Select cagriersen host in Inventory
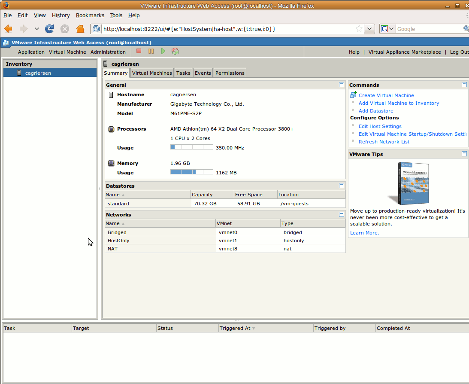Screen dimensions: 469x384 pyautogui.click(x=50, y=73)
